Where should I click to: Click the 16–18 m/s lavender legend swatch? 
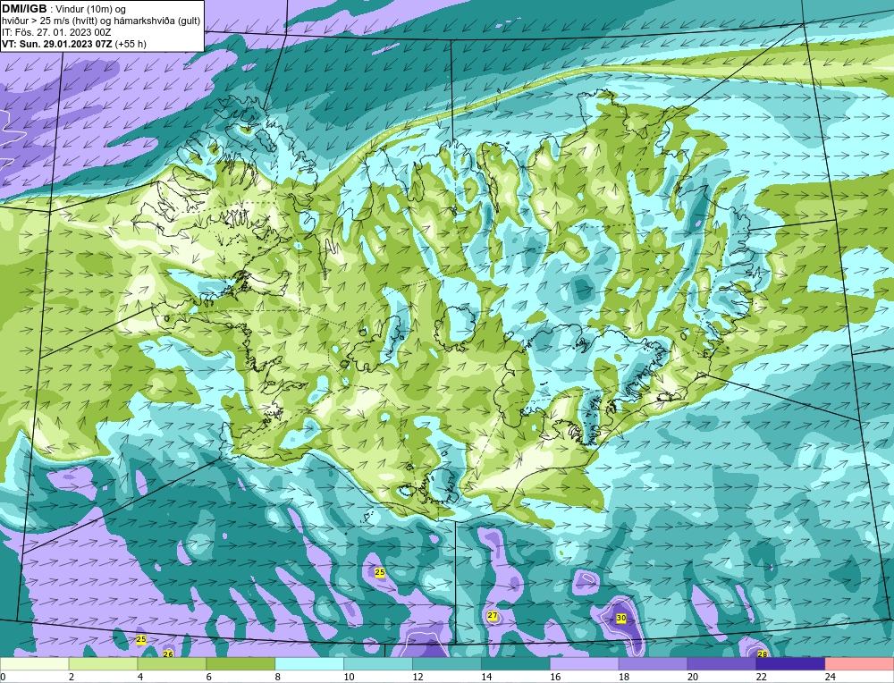[585, 664]
